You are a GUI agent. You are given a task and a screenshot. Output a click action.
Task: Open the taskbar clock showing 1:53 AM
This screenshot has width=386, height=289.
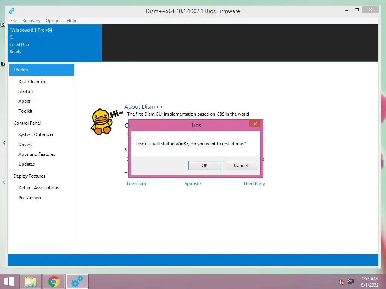(x=369, y=282)
